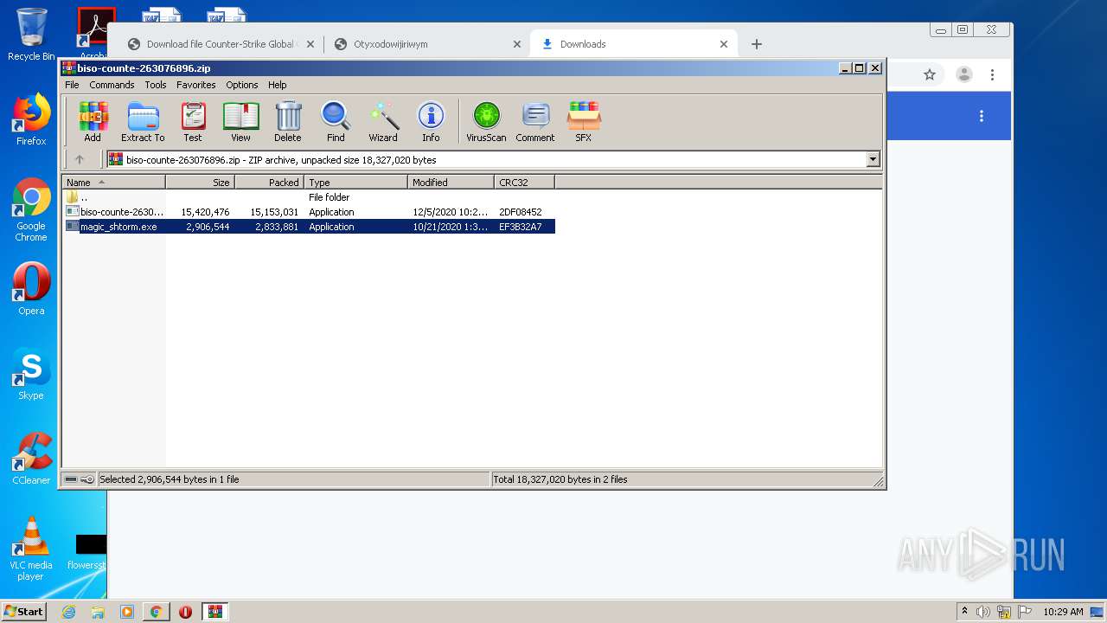Sort list by Packed column
This screenshot has width=1107, height=623.
[269, 183]
